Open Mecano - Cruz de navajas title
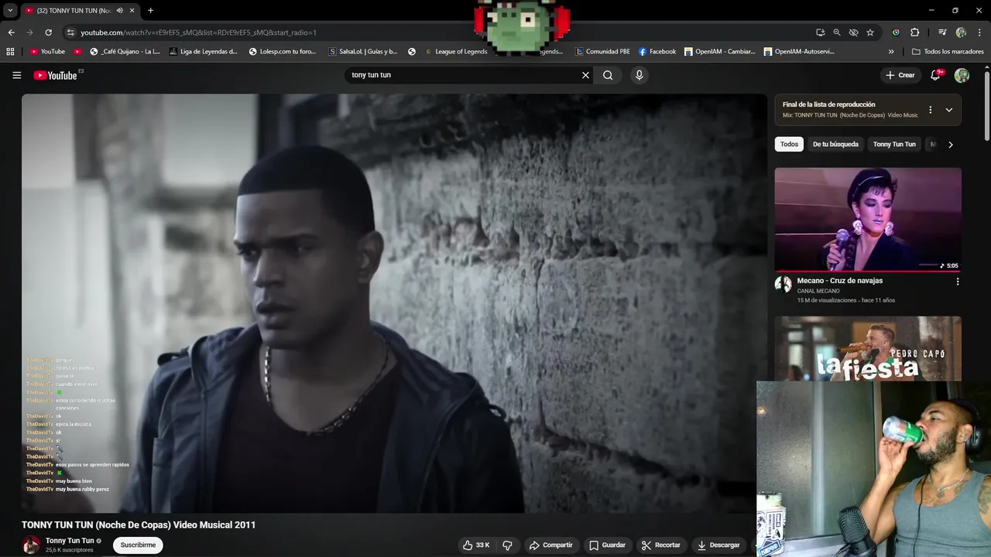Viewport: 991px width, 557px height. point(840,281)
